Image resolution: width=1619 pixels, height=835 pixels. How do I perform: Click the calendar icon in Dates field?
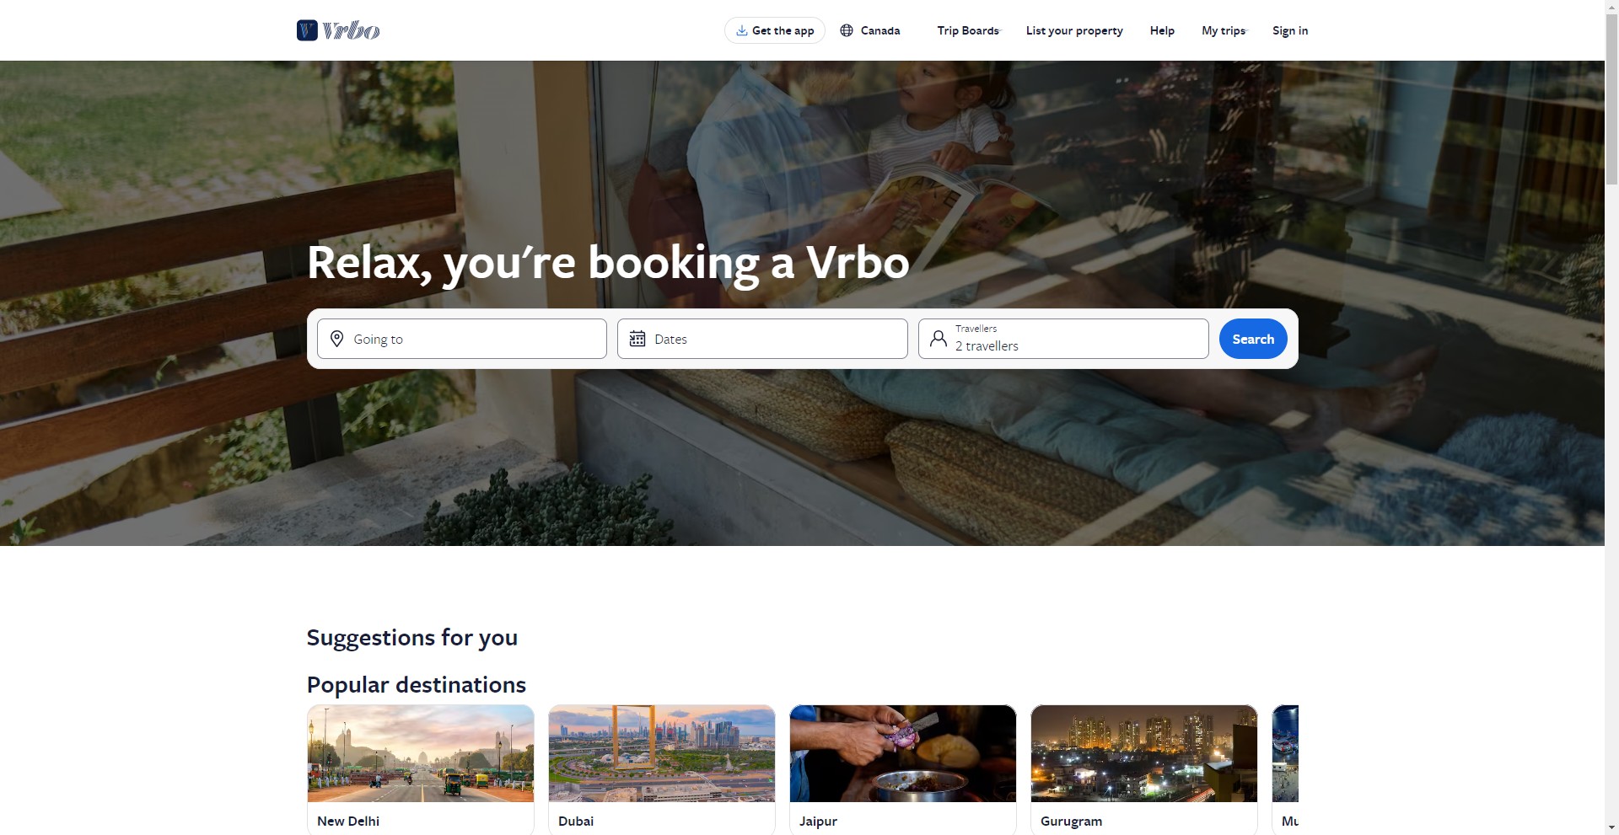[x=637, y=339]
